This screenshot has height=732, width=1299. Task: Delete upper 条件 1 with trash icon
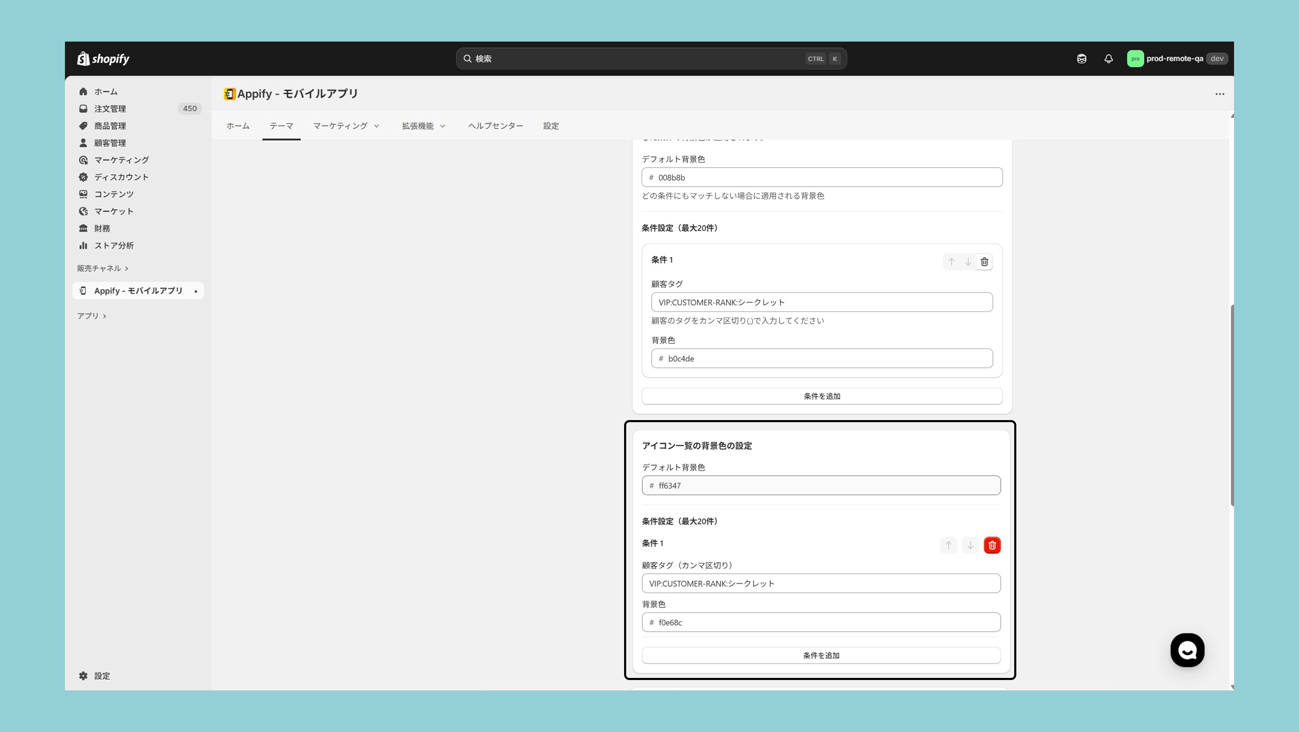coord(984,262)
